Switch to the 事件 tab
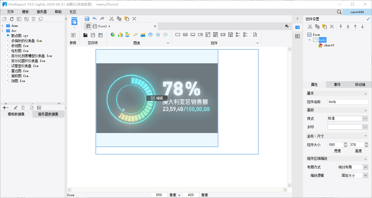The width and height of the screenshot is (372, 198). tap(337, 84)
